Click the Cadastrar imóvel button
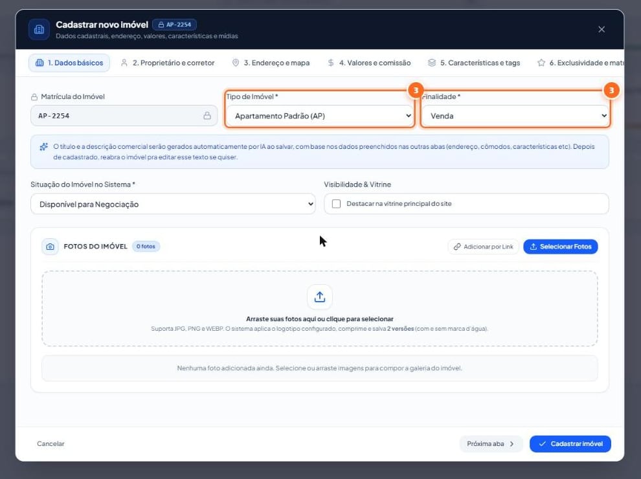This screenshot has width=641, height=479. tap(570, 444)
